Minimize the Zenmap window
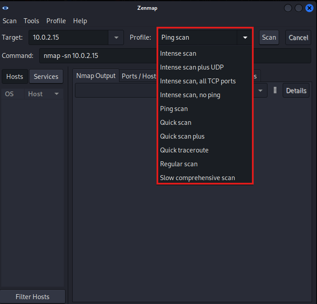This screenshot has width=317, height=304. click(288, 8)
